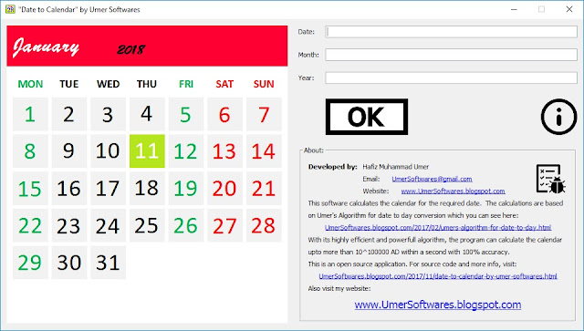Close the Date to Calendar window
The height and width of the screenshot is (331, 584).
coord(569,9)
